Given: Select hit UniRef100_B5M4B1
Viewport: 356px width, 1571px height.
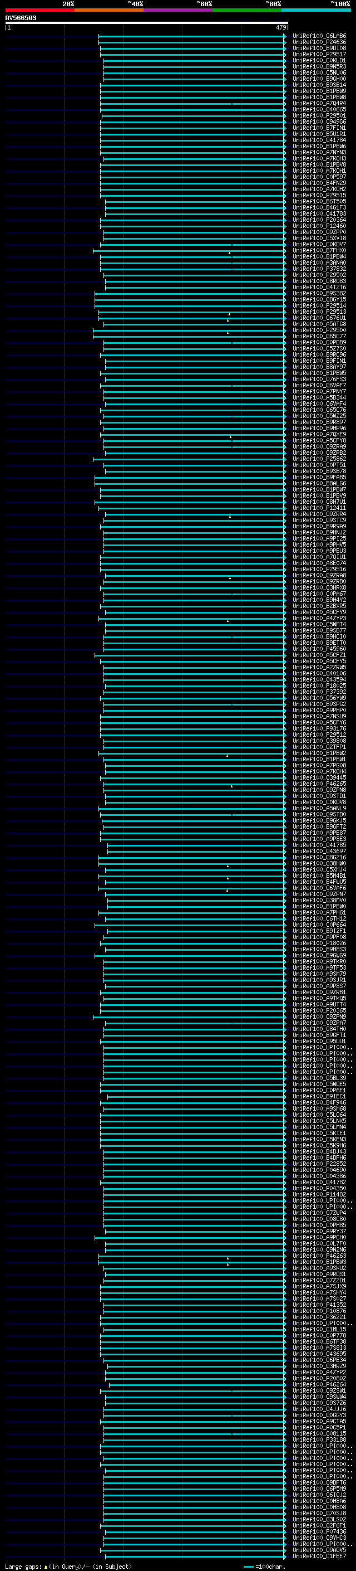Looking at the screenshot, I should [319, 876].
